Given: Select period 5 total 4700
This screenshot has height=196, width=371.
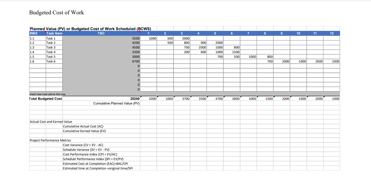Looking at the screenshot, I should 215,99.
